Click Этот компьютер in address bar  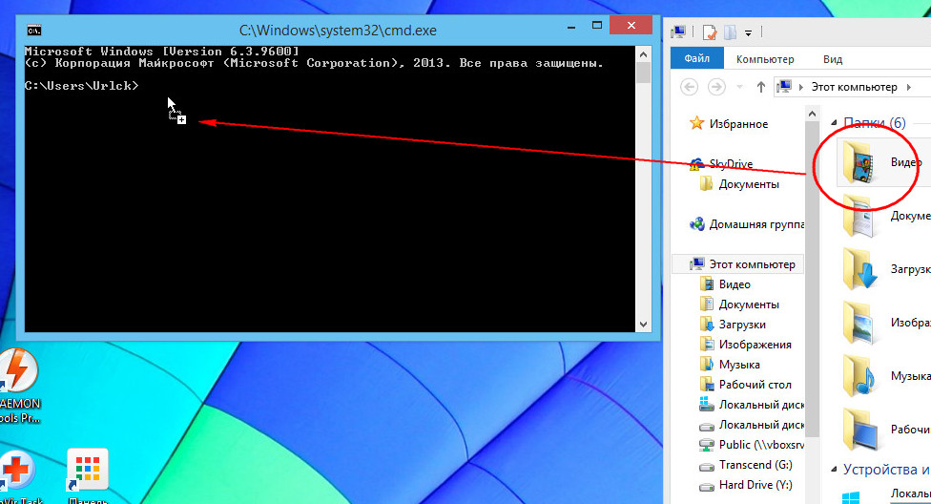pyautogui.click(x=854, y=87)
